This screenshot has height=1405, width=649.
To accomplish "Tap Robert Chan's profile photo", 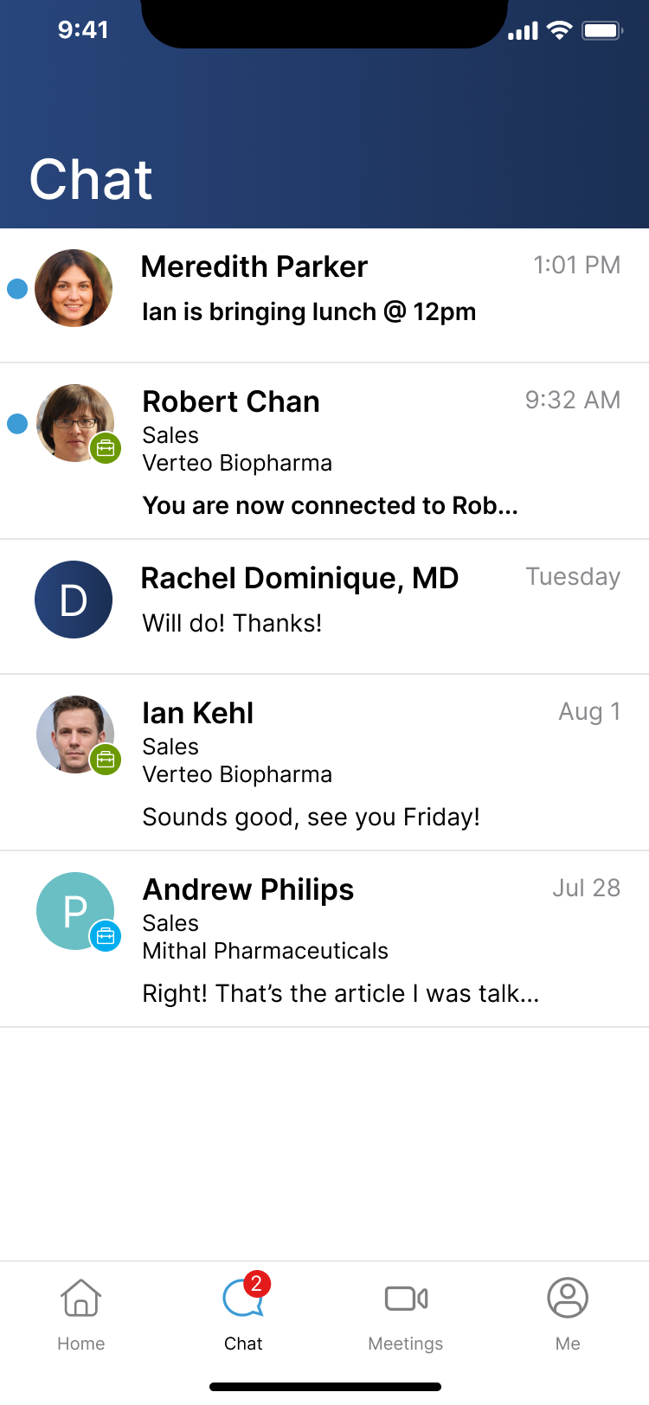I will tap(71, 420).
